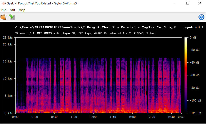Click the 0:40 time axis label

(54, 117)
